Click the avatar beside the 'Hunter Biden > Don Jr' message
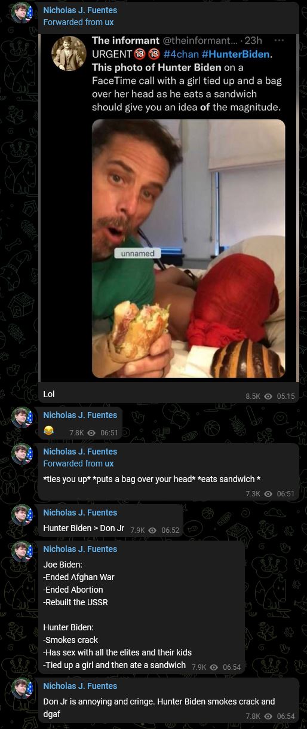This screenshot has height=729, width=307. pos(22,514)
